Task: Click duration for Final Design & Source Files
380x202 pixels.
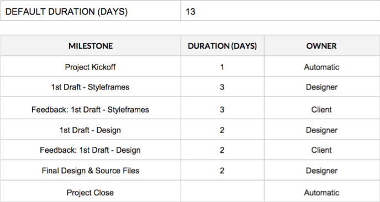Action: [x=222, y=171]
